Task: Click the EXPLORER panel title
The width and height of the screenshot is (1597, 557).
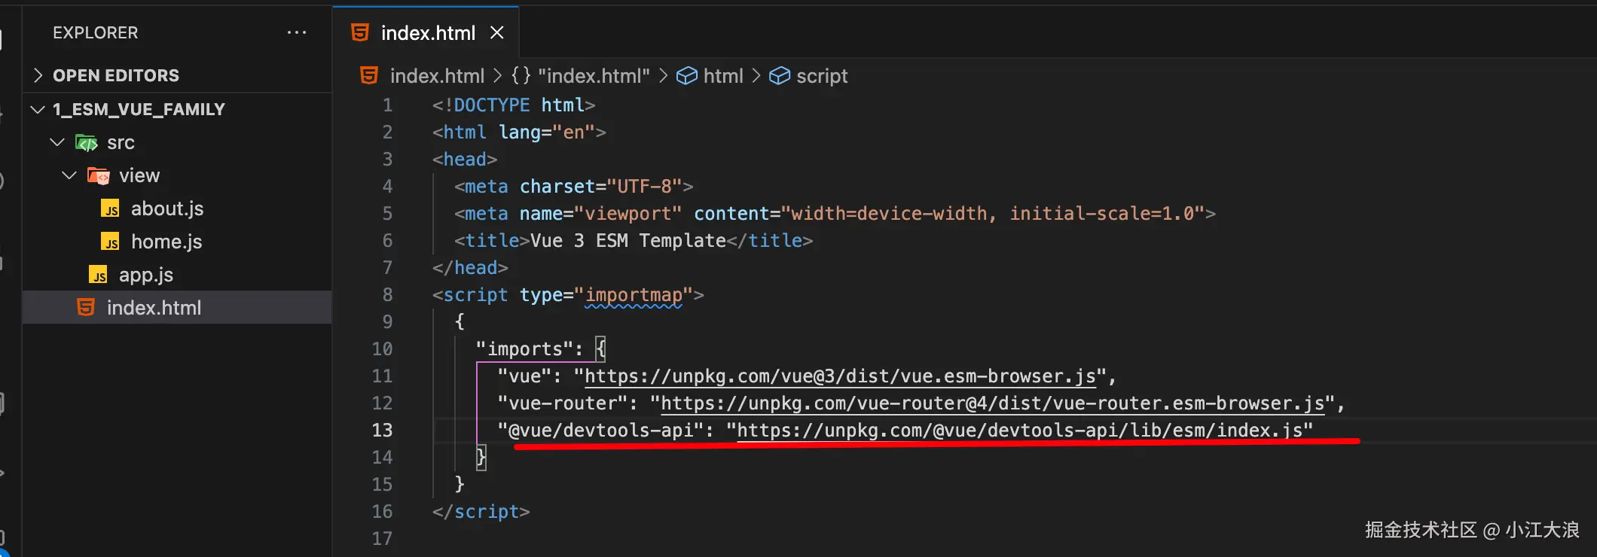Action: pyautogui.click(x=96, y=32)
